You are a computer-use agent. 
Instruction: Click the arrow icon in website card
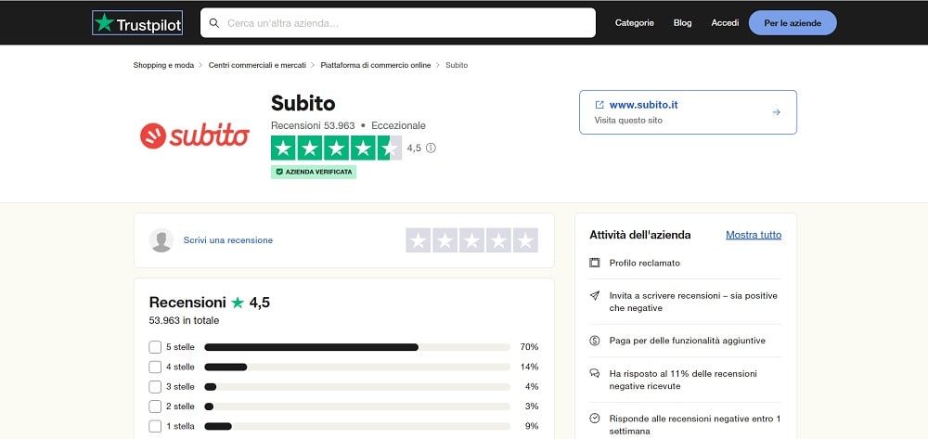777,112
